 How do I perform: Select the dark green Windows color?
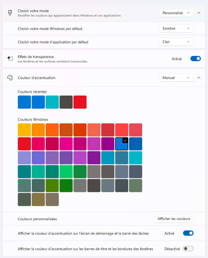(x=66, y=185)
